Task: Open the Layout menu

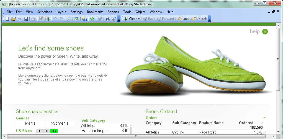Action: (61, 12)
